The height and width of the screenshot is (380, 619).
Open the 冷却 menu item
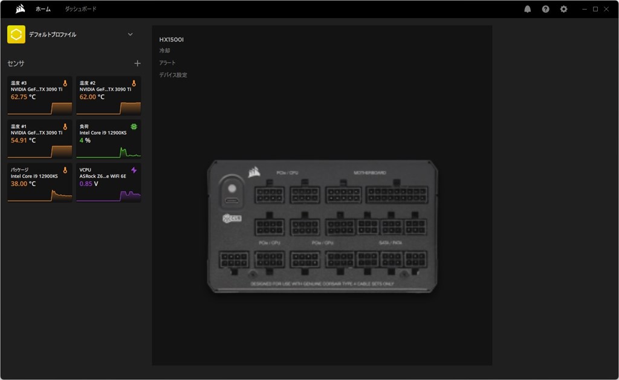pos(164,51)
